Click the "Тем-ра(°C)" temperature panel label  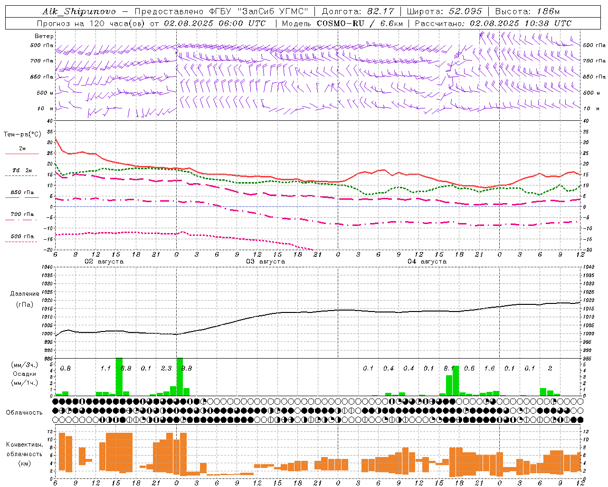pos(22,135)
